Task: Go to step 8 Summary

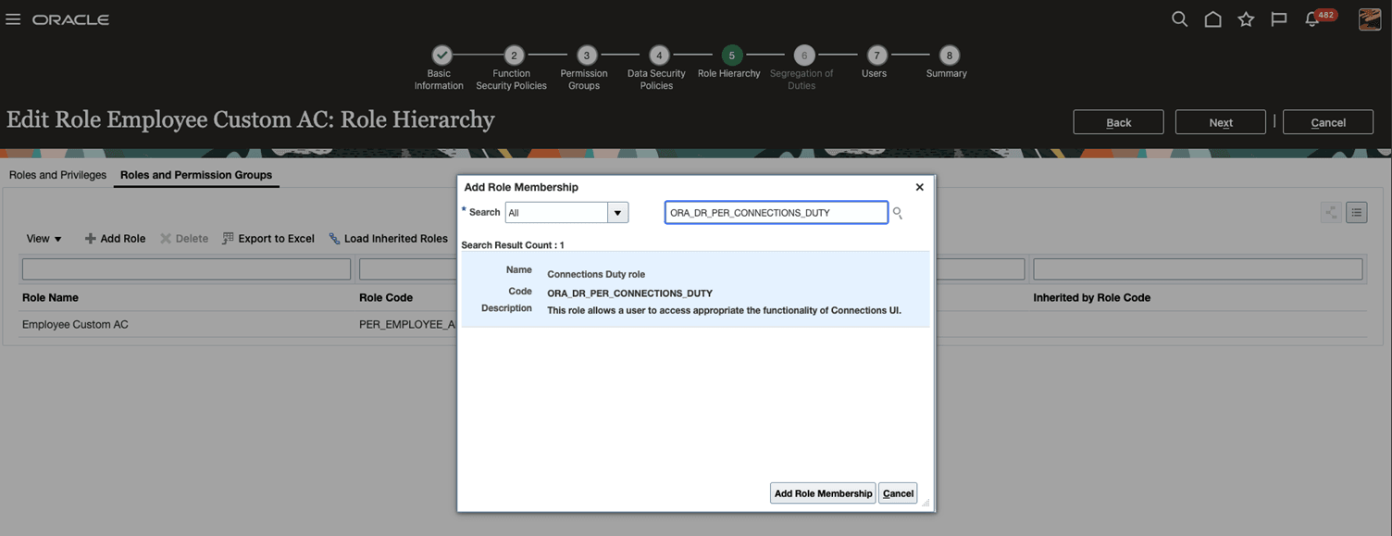Action: tap(949, 56)
